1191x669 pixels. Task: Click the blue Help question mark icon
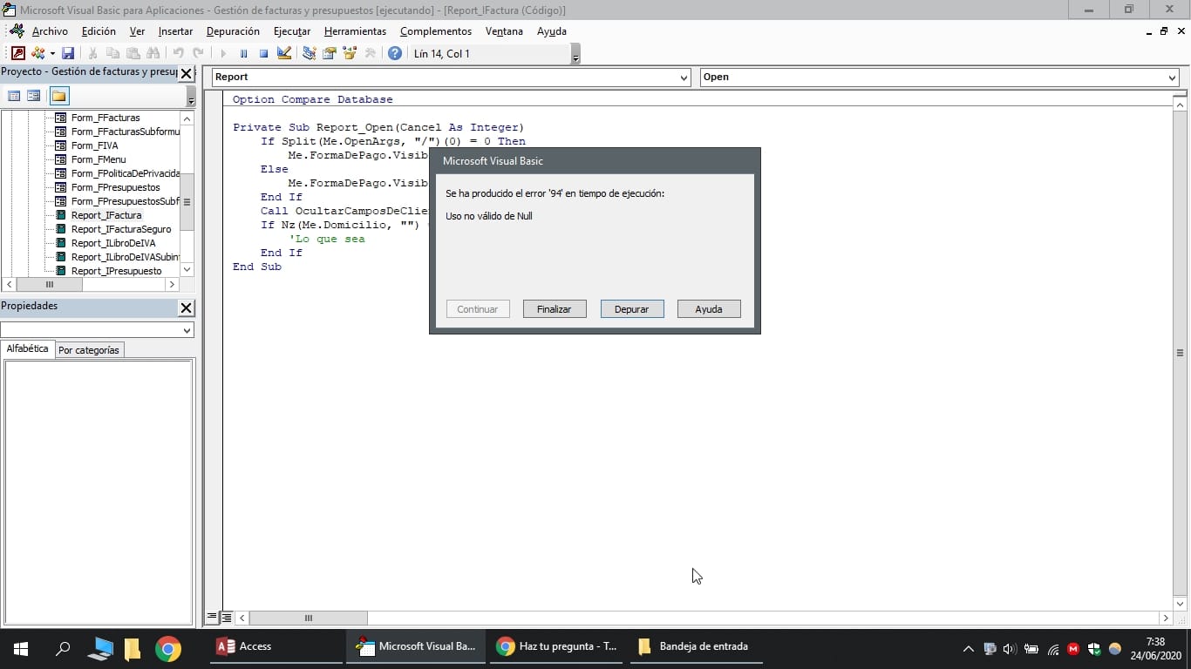coord(395,54)
